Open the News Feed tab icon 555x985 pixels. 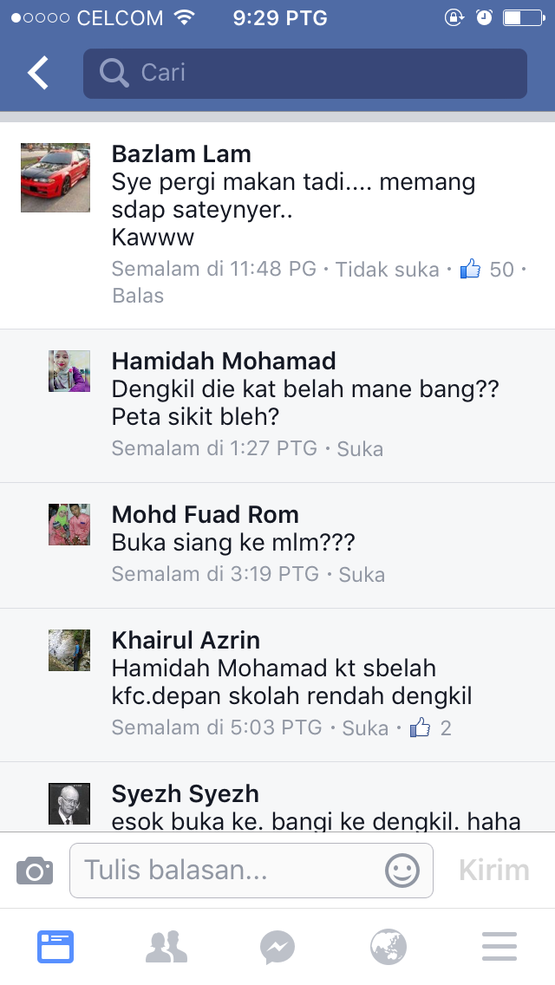coord(55,947)
